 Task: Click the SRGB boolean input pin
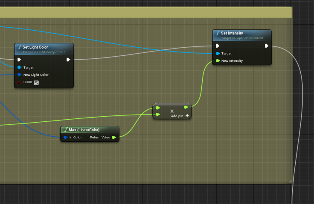click(20, 82)
